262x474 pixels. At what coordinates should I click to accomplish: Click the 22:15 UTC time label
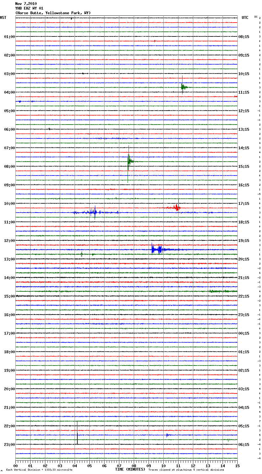point(244,296)
